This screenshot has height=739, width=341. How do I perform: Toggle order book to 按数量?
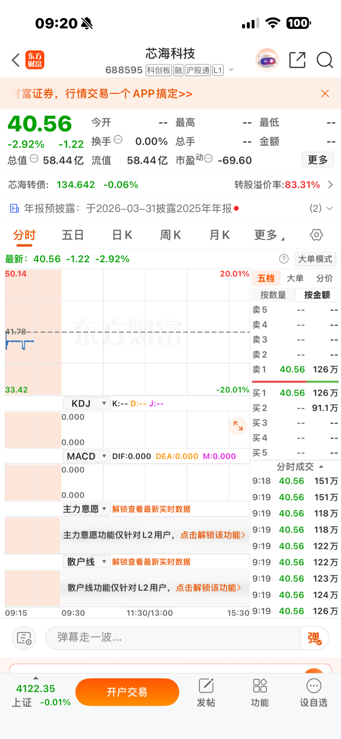[273, 295]
